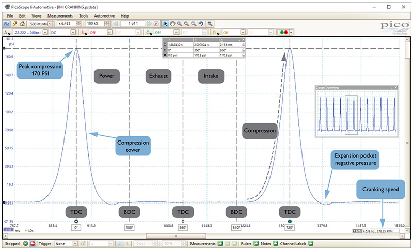Select the marquee zoom magnifier tool
Screen dimensions: 413x250
[x=180, y=24]
